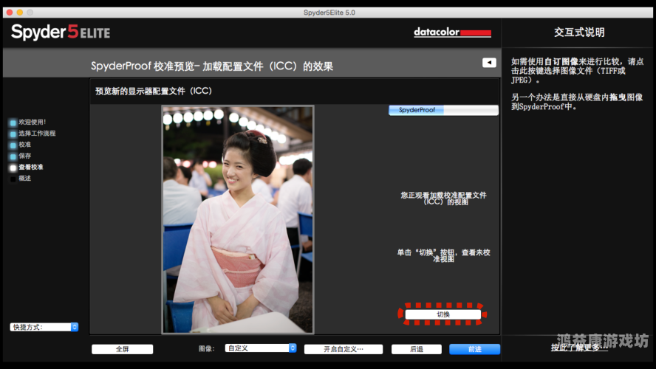Click the SpyderProof tab slider

pyautogui.click(x=443, y=110)
